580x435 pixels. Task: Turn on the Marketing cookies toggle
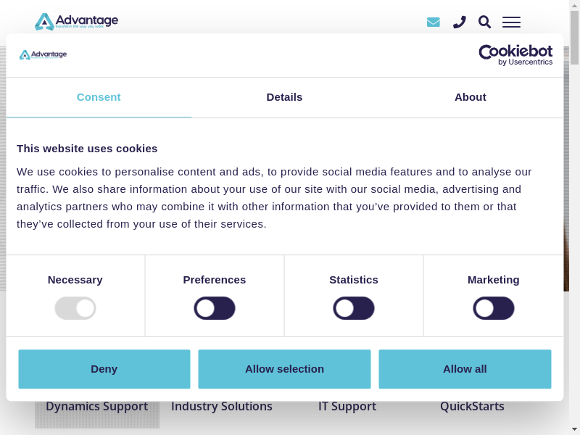494,308
